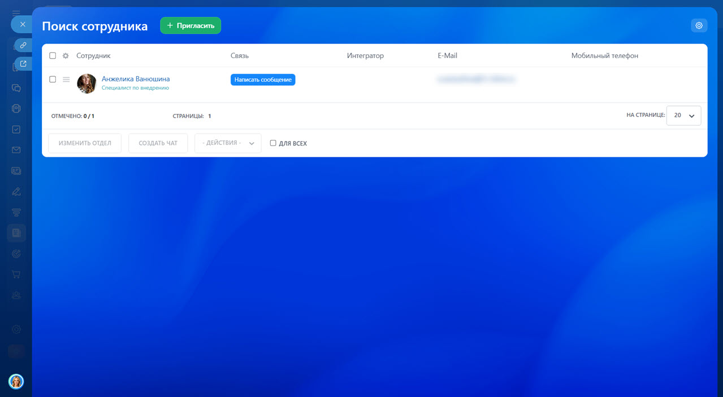The height and width of the screenshot is (397, 723).
Task: Click the grid settings gear in header
Action: click(x=66, y=56)
